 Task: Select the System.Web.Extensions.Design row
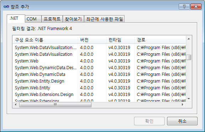click(99, 95)
